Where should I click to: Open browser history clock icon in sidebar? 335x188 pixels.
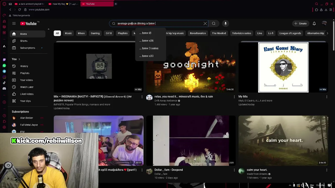(x=4, y=116)
